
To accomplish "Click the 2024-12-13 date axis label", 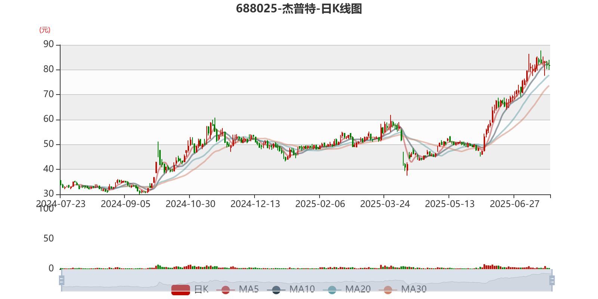I will pyautogui.click(x=255, y=204).
